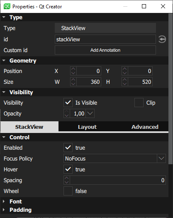173x218 pixels.
Task: Switch to the Layout tab
Action: [87, 127]
